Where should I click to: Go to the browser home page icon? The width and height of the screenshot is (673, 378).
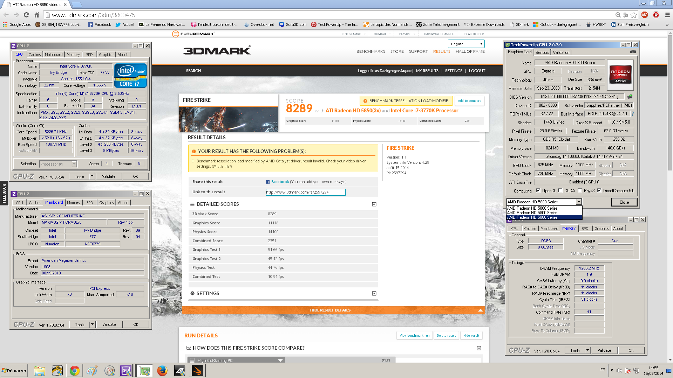coord(36,15)
